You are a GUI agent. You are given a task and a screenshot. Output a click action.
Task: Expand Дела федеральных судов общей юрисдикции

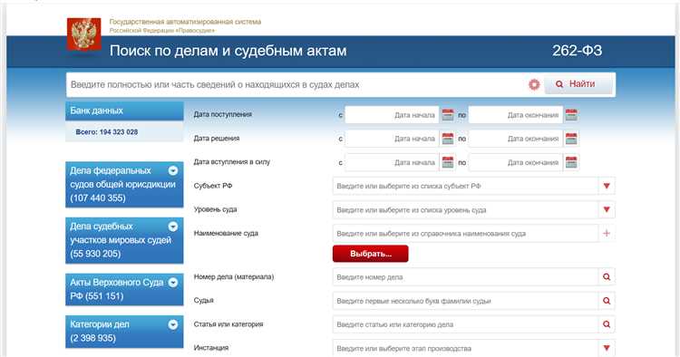click(172, 170)
